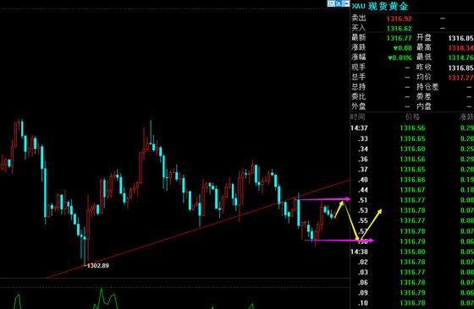
Task: Click the 14:38 tick row
Action: [412, 252]
